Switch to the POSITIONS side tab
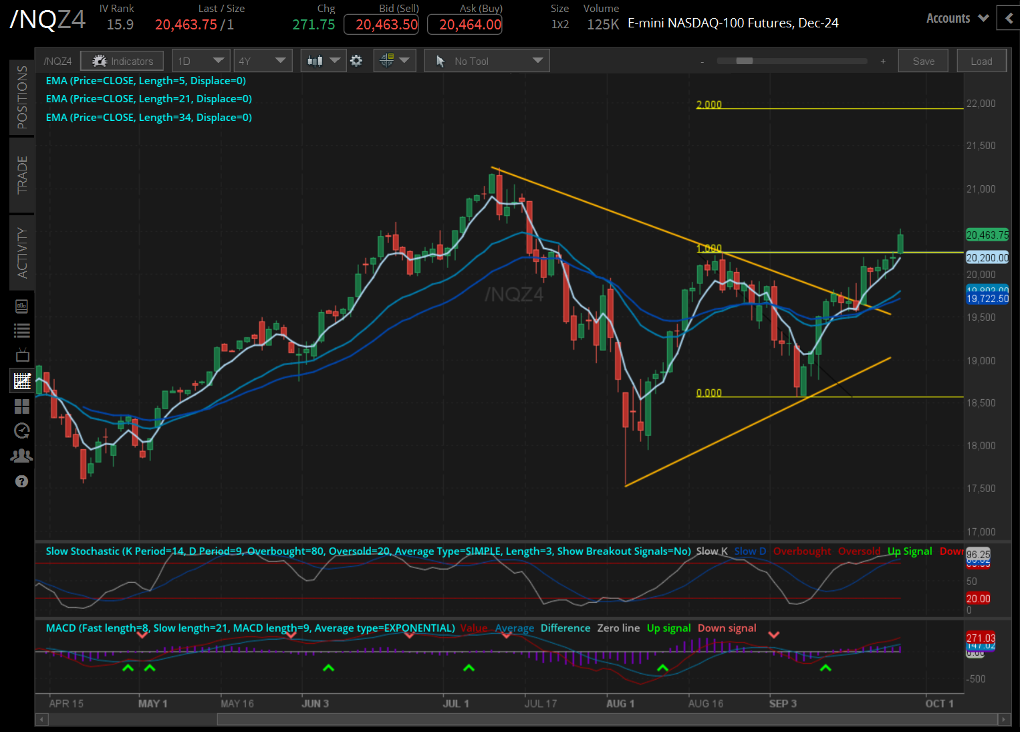This screenshot has height=732, width=1020. coord(22,98)
